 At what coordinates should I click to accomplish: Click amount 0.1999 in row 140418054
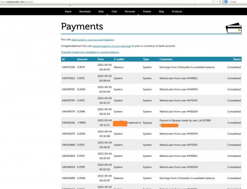(x=81, y=167)
